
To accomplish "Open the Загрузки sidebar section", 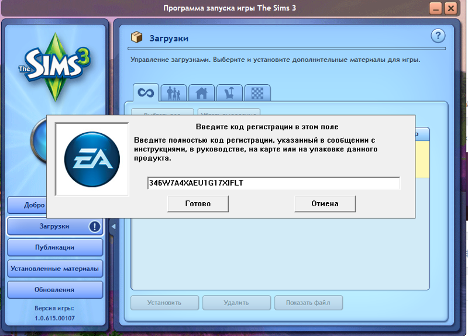I will (x=55, y=227).
